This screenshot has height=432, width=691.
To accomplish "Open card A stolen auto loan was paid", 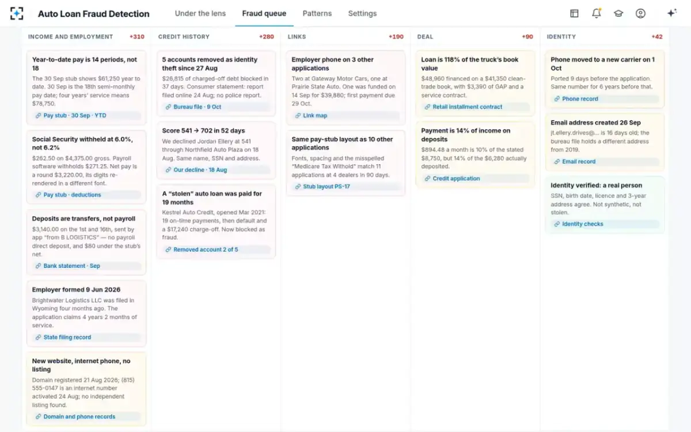I will (x=217, y=222).
